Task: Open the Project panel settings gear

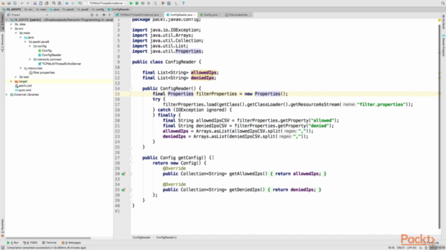Action: pos(104,15)
